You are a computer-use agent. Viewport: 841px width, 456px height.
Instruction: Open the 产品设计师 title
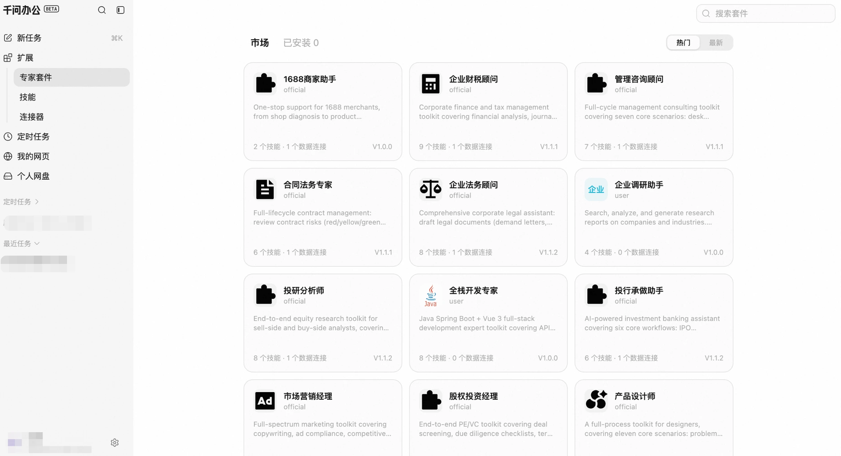pos(635,396)
